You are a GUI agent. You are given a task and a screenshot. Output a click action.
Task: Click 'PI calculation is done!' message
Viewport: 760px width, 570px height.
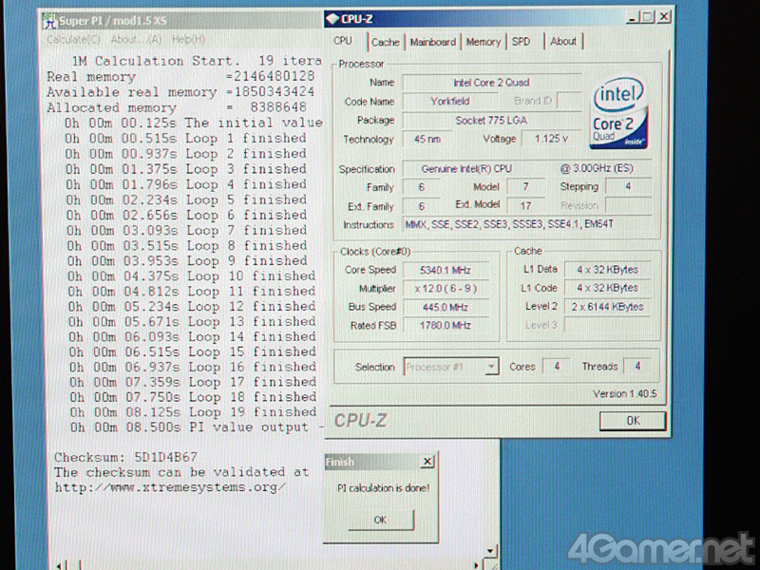point(384,488)
